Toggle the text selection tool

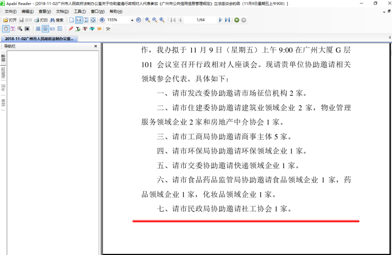(x=13, y=29)
